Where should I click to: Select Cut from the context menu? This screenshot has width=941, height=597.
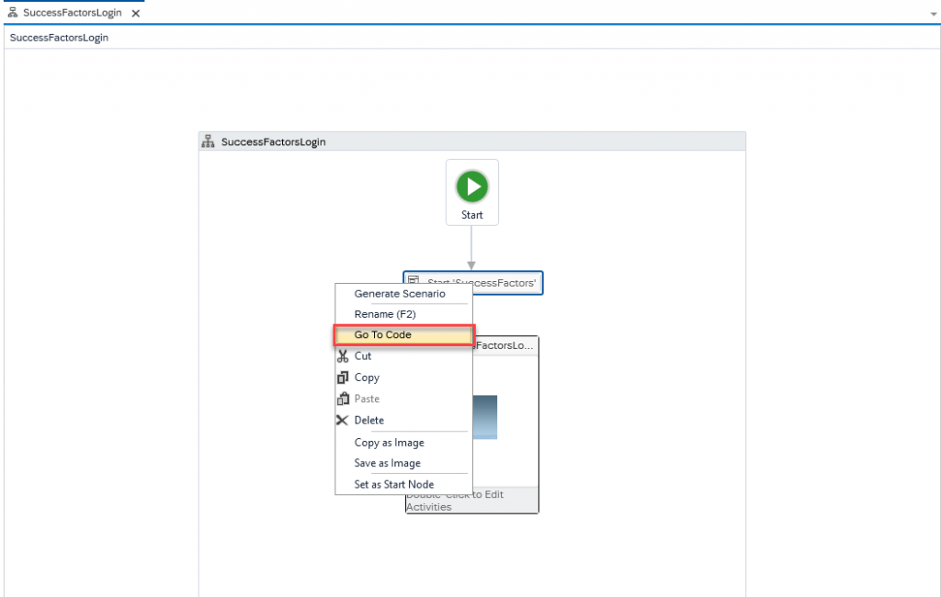404,356
